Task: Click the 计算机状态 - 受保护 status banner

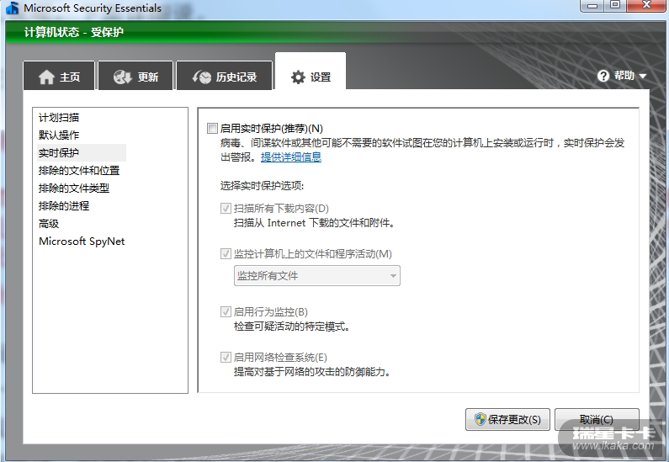Action: point(74,32)
